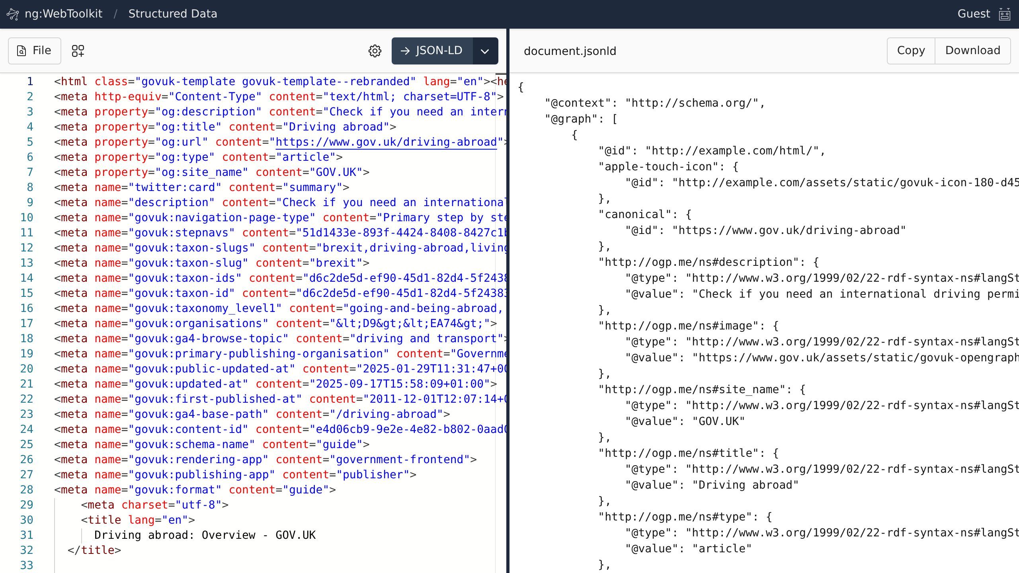Click the ng:WebToolkit logo icon
This screenshot has height=573, width=1019.
tap(13, 14)
